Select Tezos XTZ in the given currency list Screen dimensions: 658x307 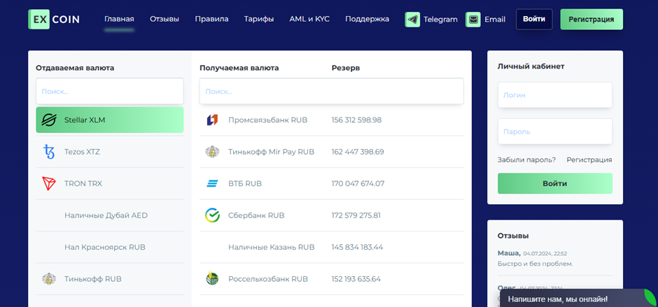tap(109, 152)
